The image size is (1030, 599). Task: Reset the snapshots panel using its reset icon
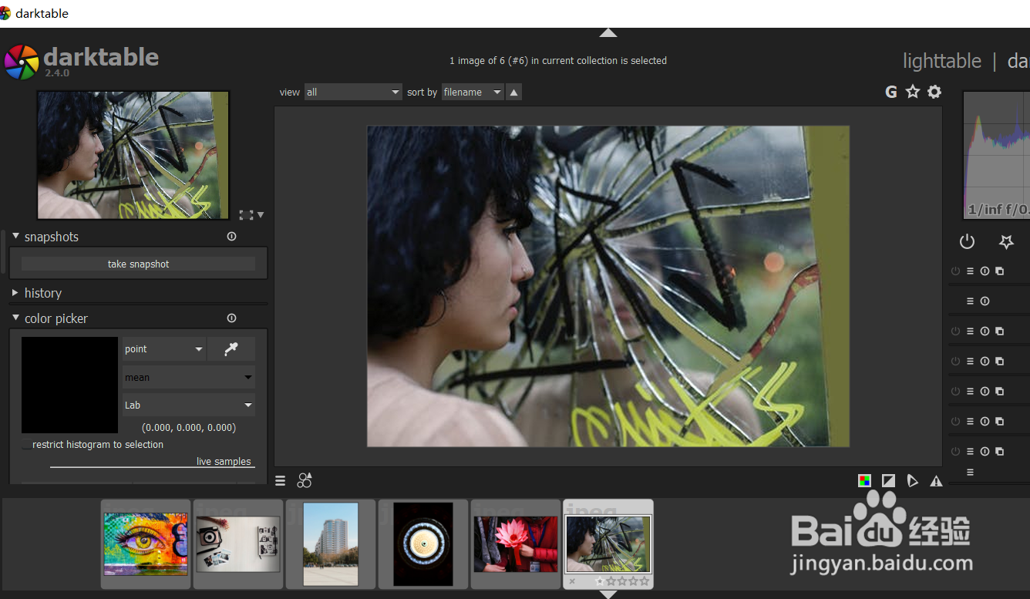[x=231, y=237]
